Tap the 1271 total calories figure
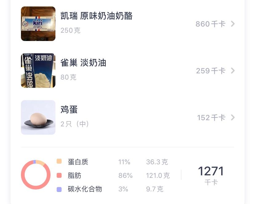 (x=211, y=171)
